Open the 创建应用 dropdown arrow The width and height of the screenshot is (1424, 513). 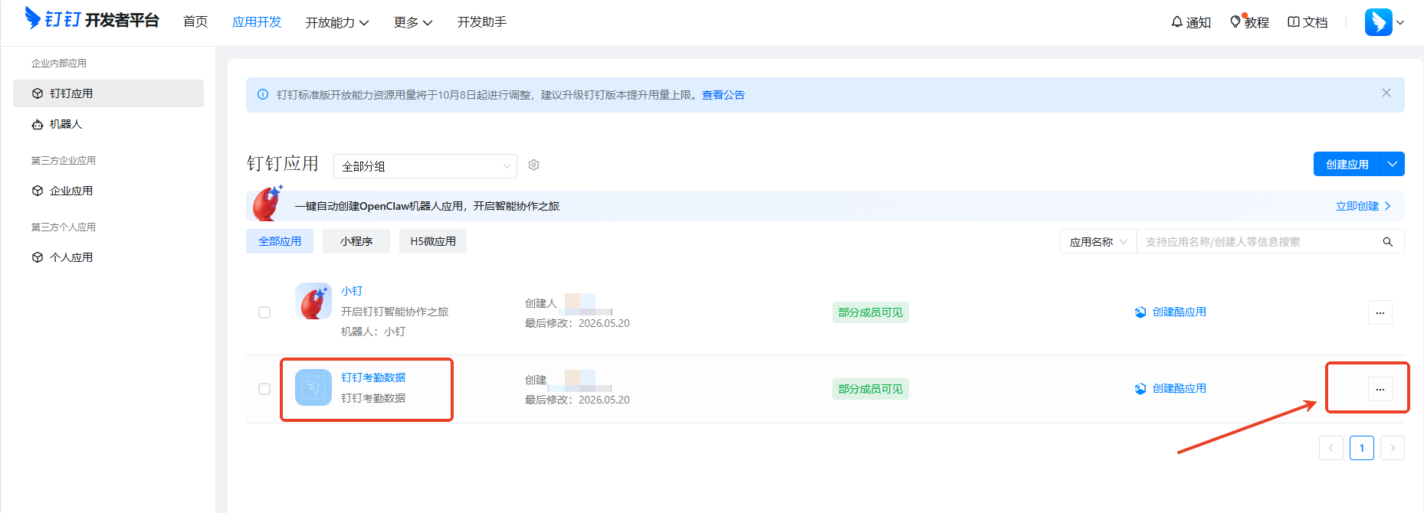click(x=1393, y=164)
